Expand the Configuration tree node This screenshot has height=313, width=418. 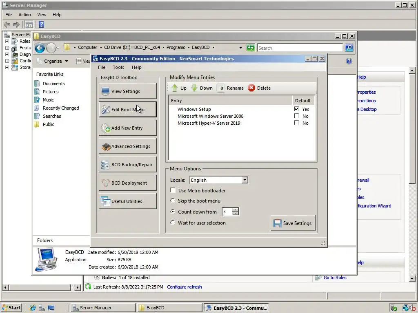7,61
